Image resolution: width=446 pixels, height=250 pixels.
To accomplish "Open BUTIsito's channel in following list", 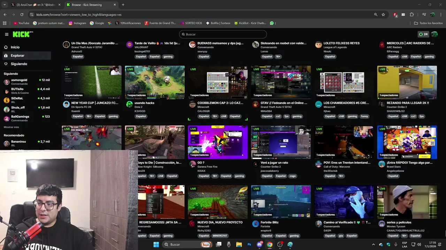I will point(26,91).
